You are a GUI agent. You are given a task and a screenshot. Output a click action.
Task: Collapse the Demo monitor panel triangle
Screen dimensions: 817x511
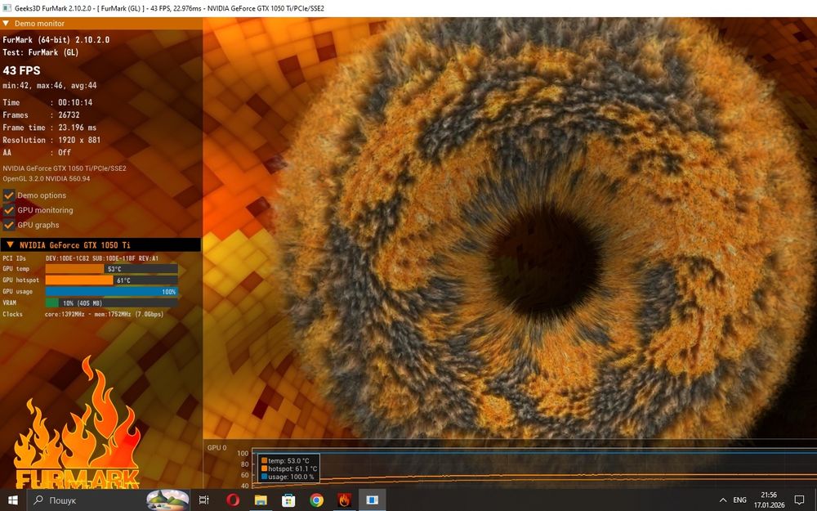[x=6, y=24]
